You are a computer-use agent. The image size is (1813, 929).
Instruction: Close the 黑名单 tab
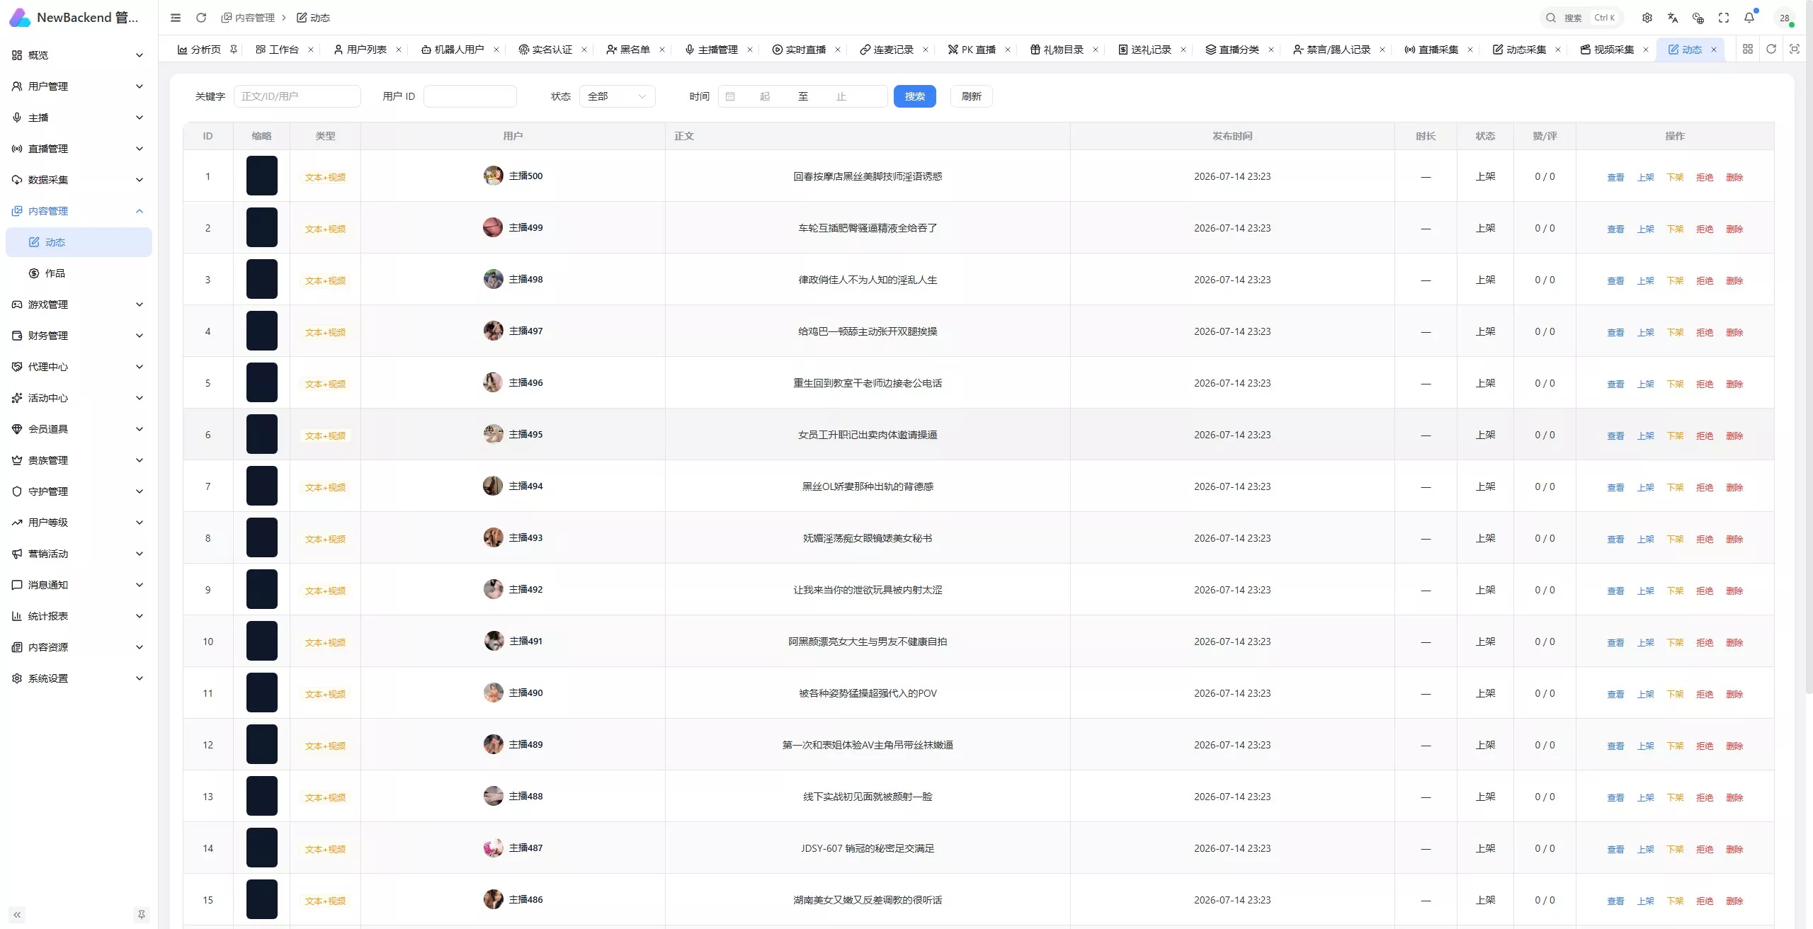point(661,50)
